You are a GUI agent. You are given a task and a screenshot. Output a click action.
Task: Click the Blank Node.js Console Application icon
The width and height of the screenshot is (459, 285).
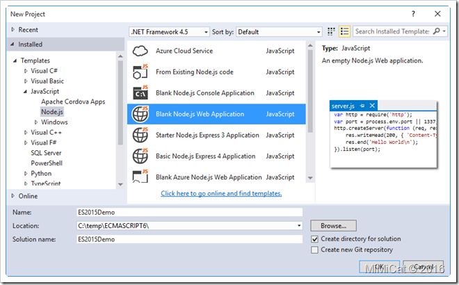[x=140, y=92]
